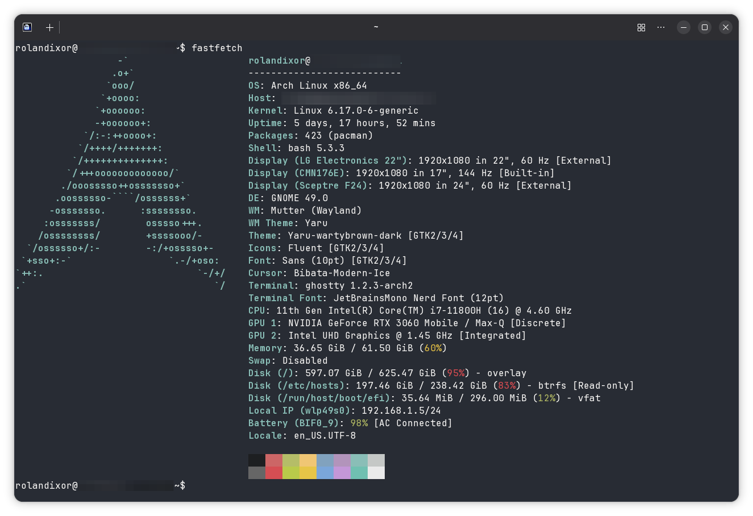
Task: Click the dark red swatch in top row
Action: coord(274,460)
